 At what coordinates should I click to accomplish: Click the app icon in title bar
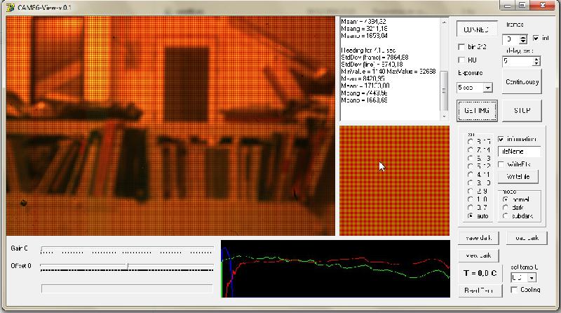point(11,7)
